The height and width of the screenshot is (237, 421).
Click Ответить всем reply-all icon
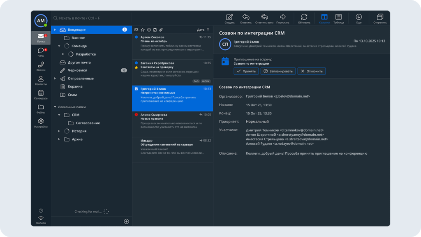[x=264, y=18]
